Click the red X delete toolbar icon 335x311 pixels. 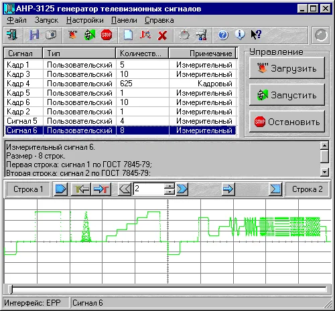[x=162, y=35]
